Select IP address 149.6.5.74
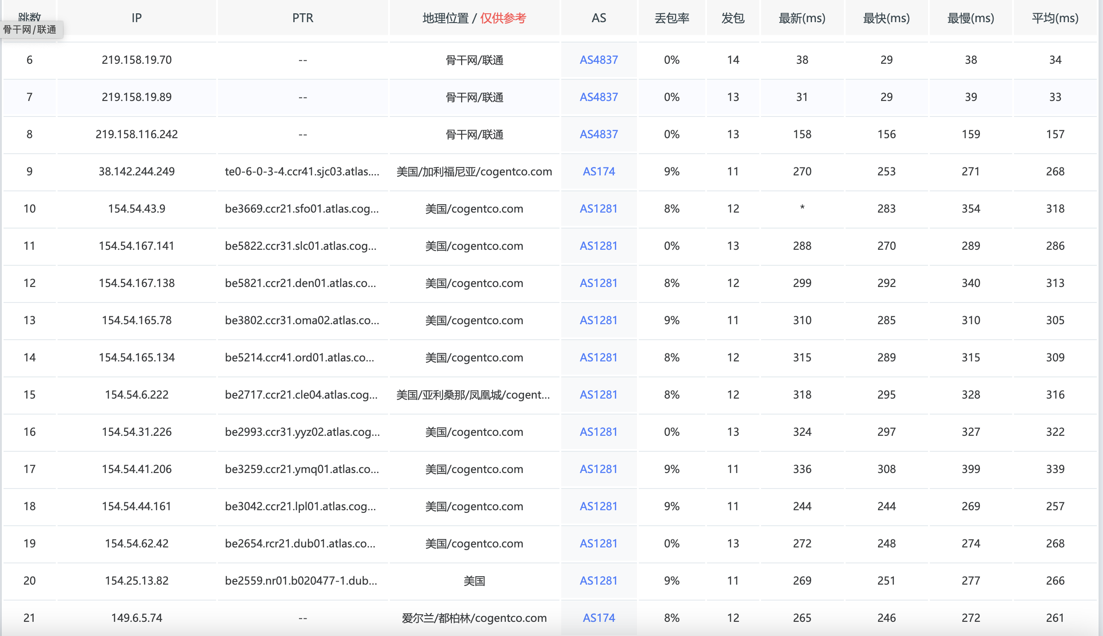The image size is (1103, 636). (136, 618)
